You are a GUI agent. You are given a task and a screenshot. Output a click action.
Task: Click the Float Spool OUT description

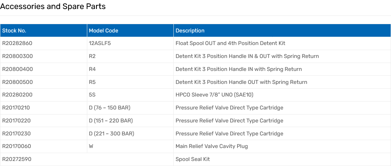[x=230, y=43]
